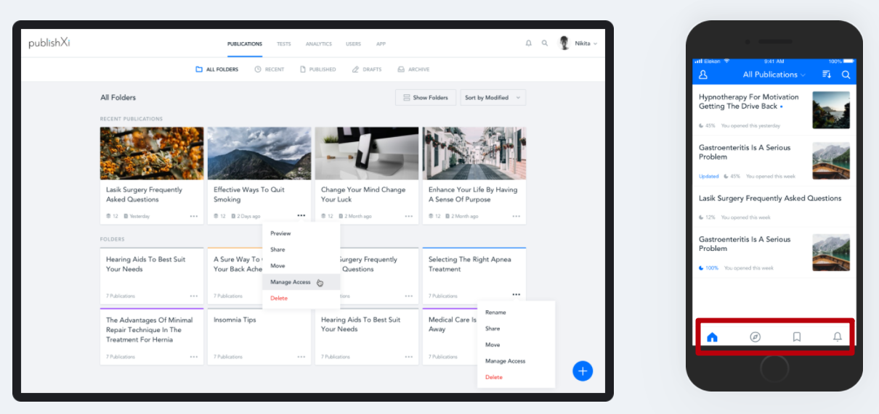Select the DRAFTS filter
The height and width of the screenshot is (414, 879).
pyautogui.click(x=366, y=70)
